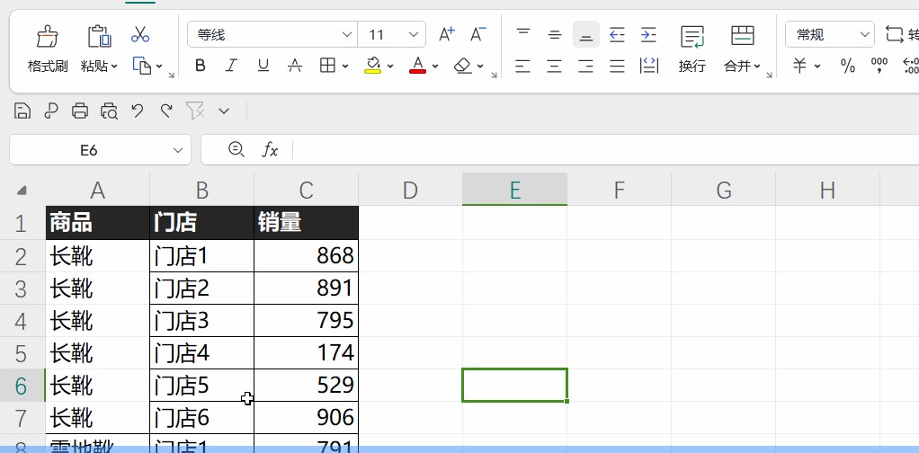Click header cell 商品
The image size is (919, 453).
pos(97,223)
